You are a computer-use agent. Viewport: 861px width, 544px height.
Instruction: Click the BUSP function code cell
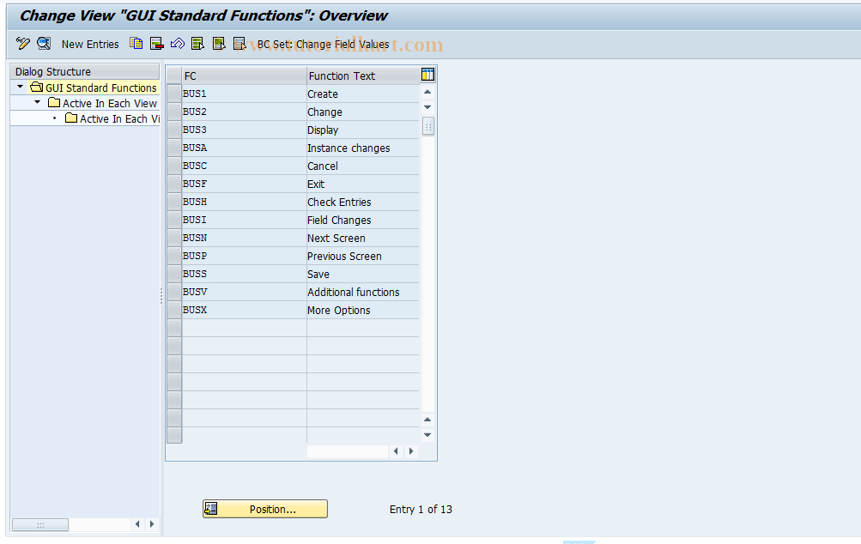pyautogui.click(x=244, y=256)
